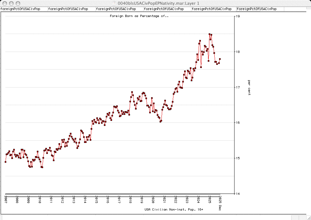This screenshot has width=311, height=220.
Task: Click the very first data point of the series
Action: (5, 162)
